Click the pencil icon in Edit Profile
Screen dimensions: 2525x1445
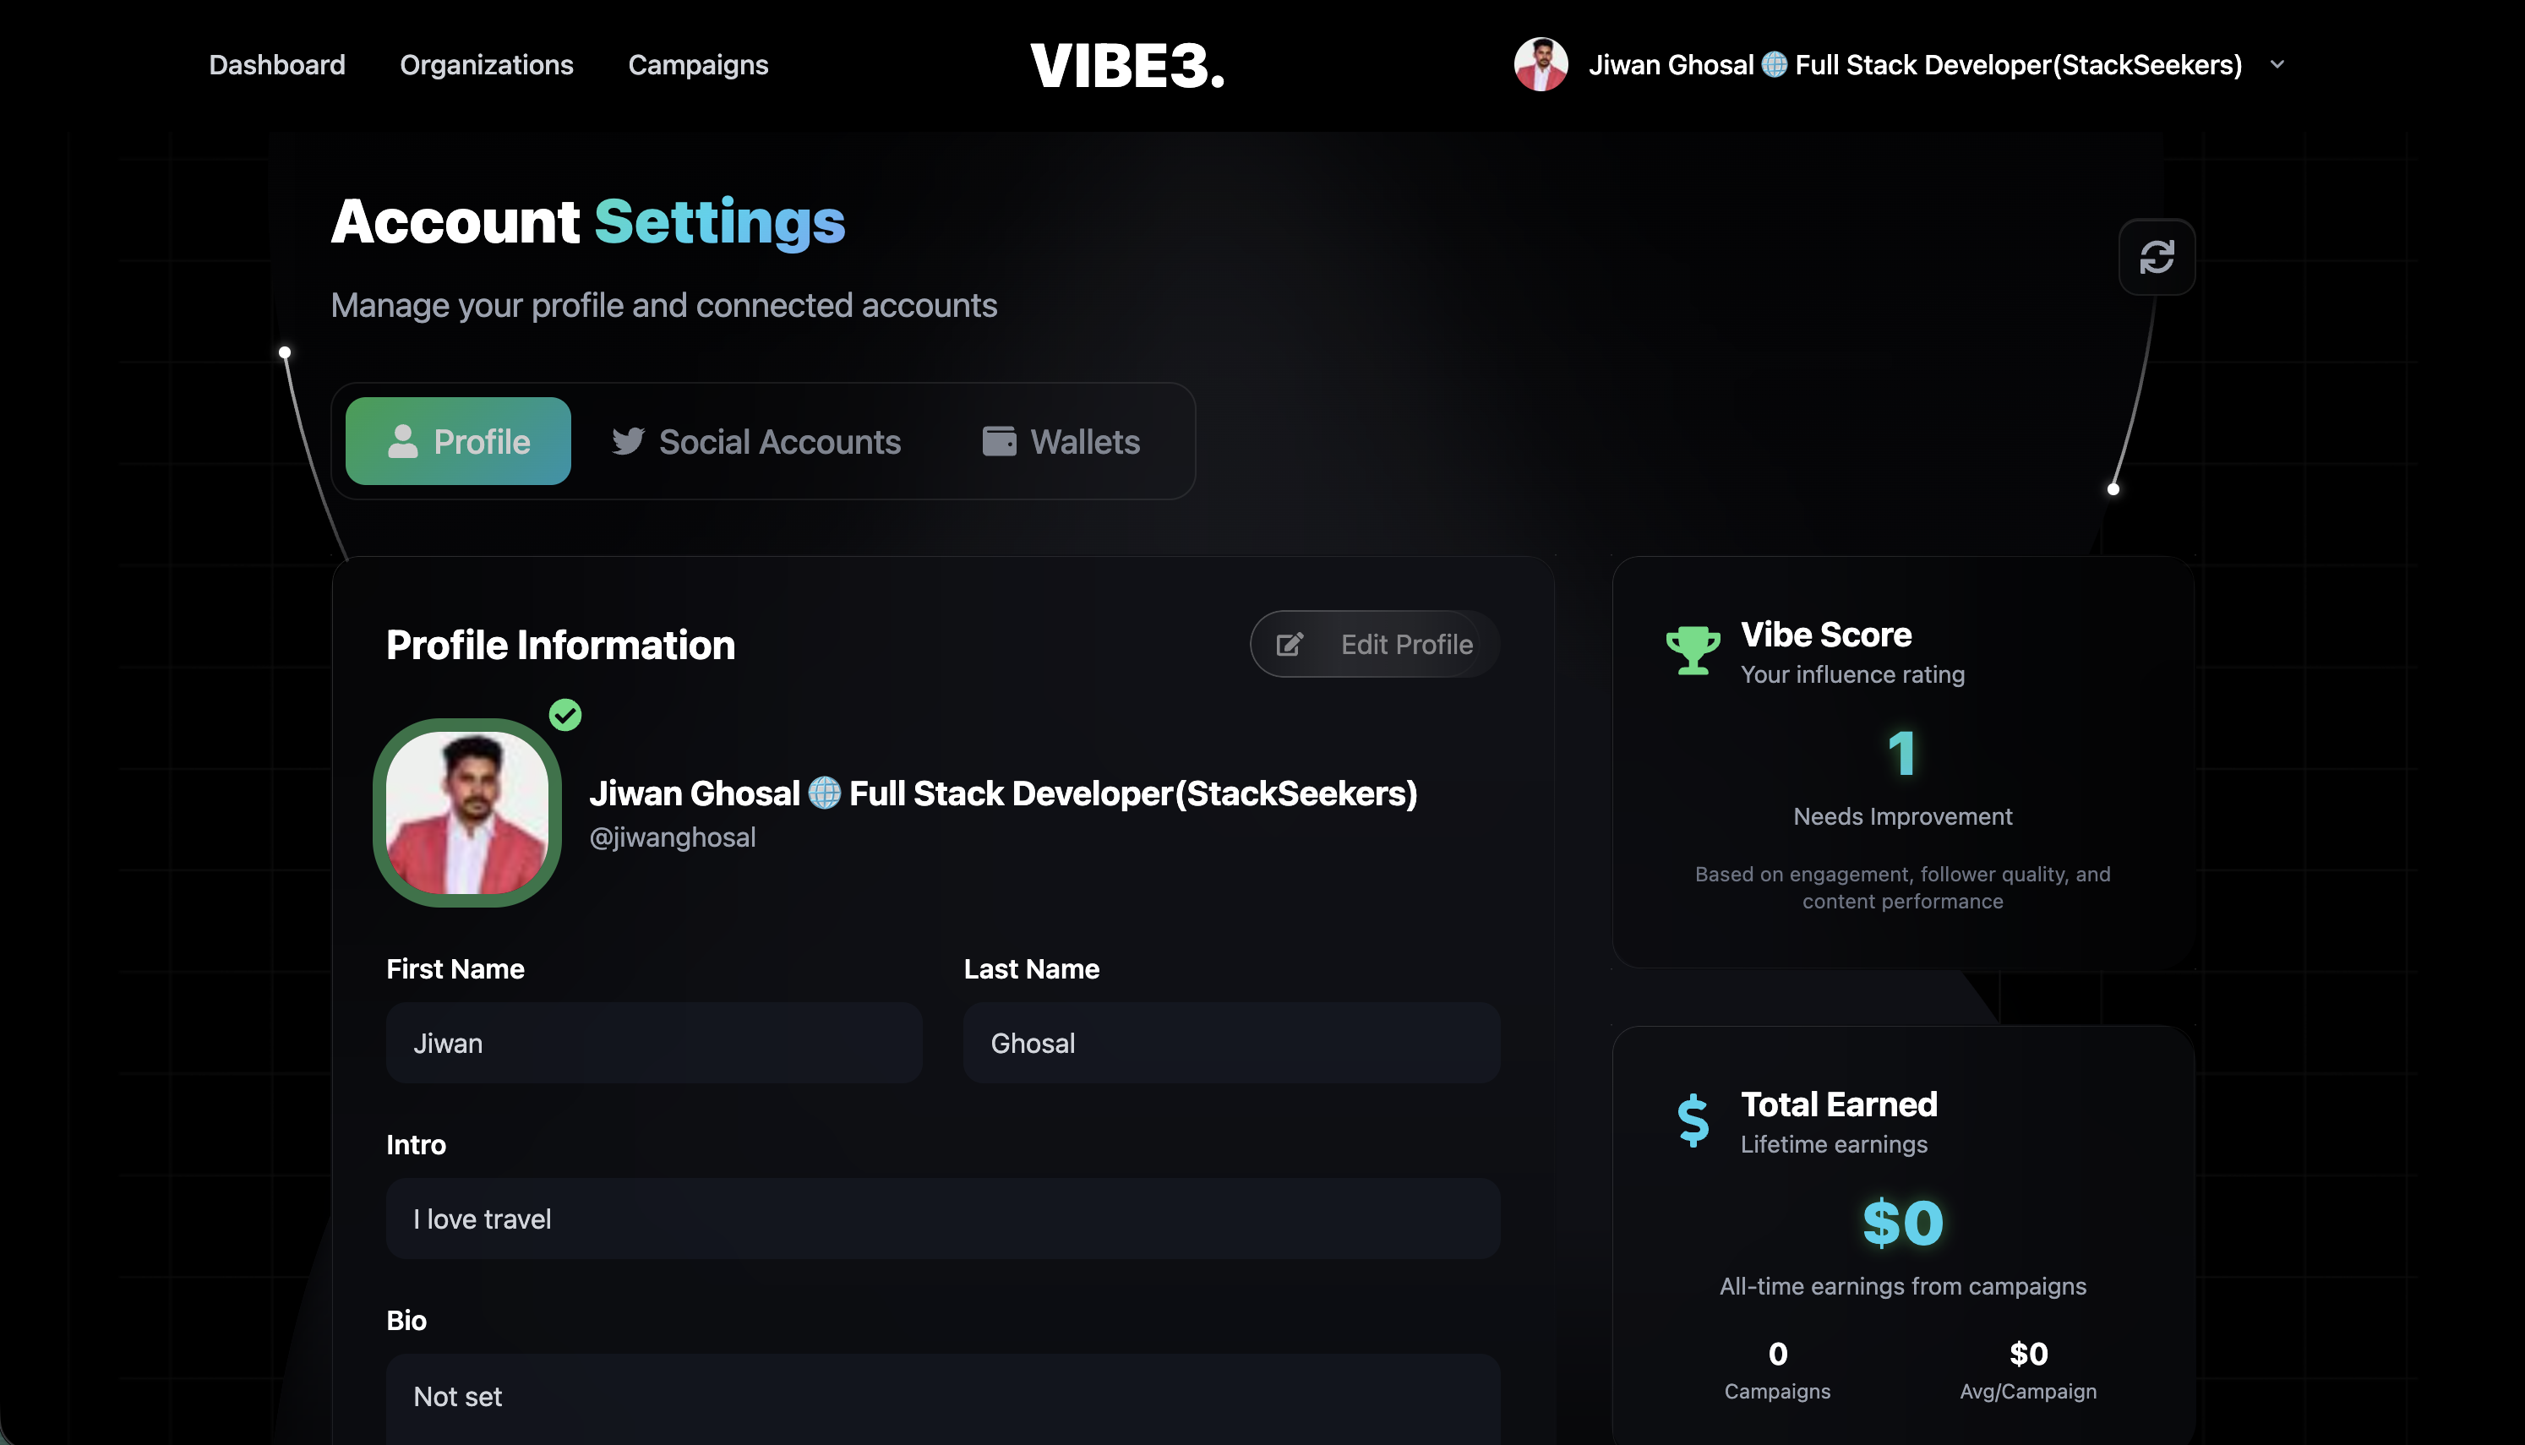tap(1289, 644)
